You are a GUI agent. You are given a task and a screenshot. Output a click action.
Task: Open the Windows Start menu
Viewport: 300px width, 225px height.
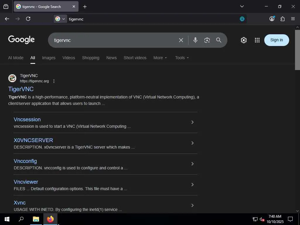tap(7, 219)
